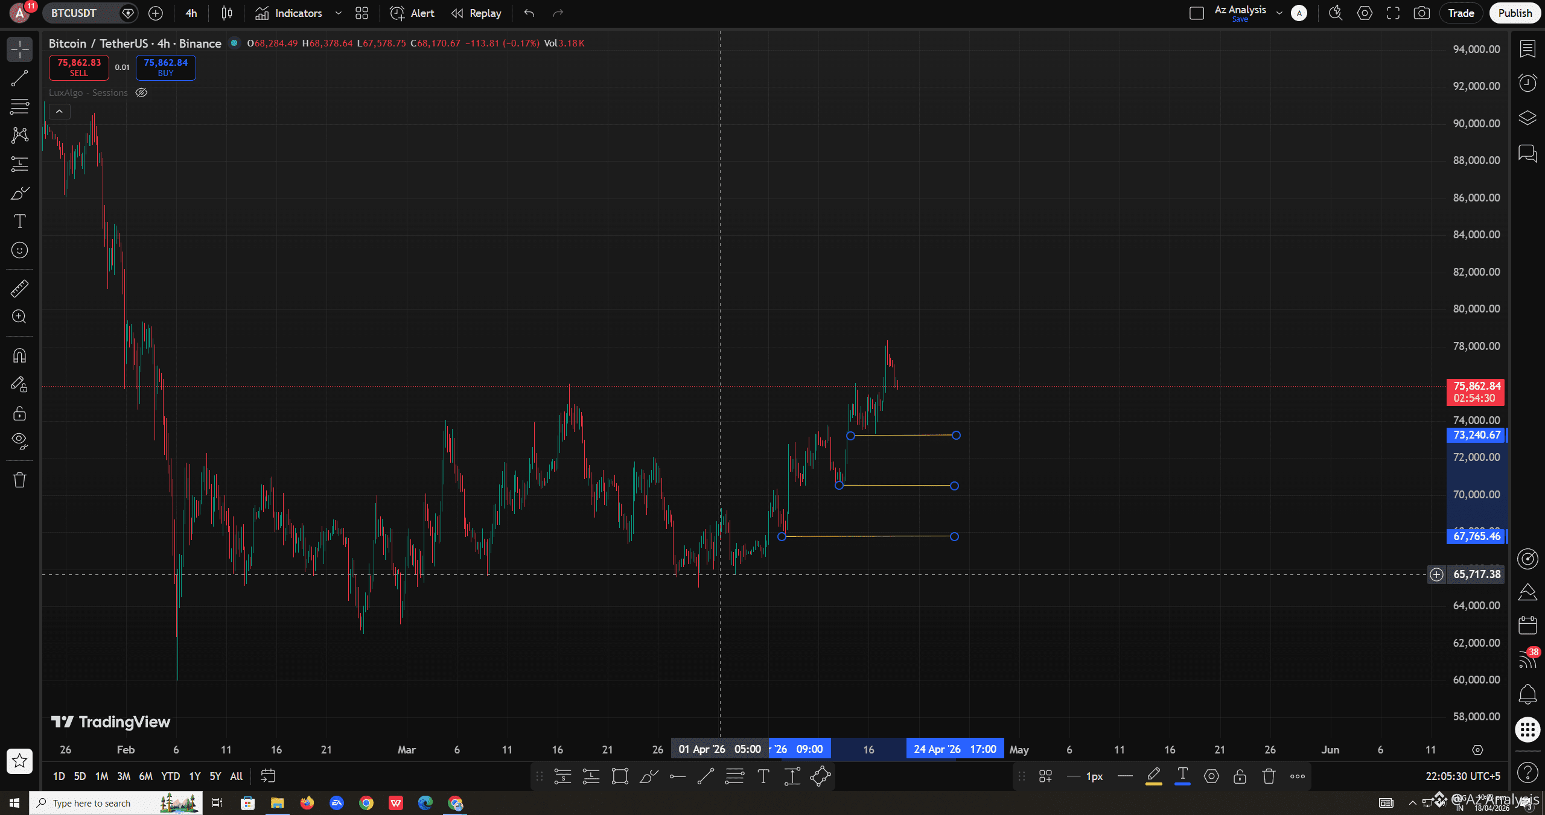Open Windows File Explorer from the taskbar

(x=277, y=803)
